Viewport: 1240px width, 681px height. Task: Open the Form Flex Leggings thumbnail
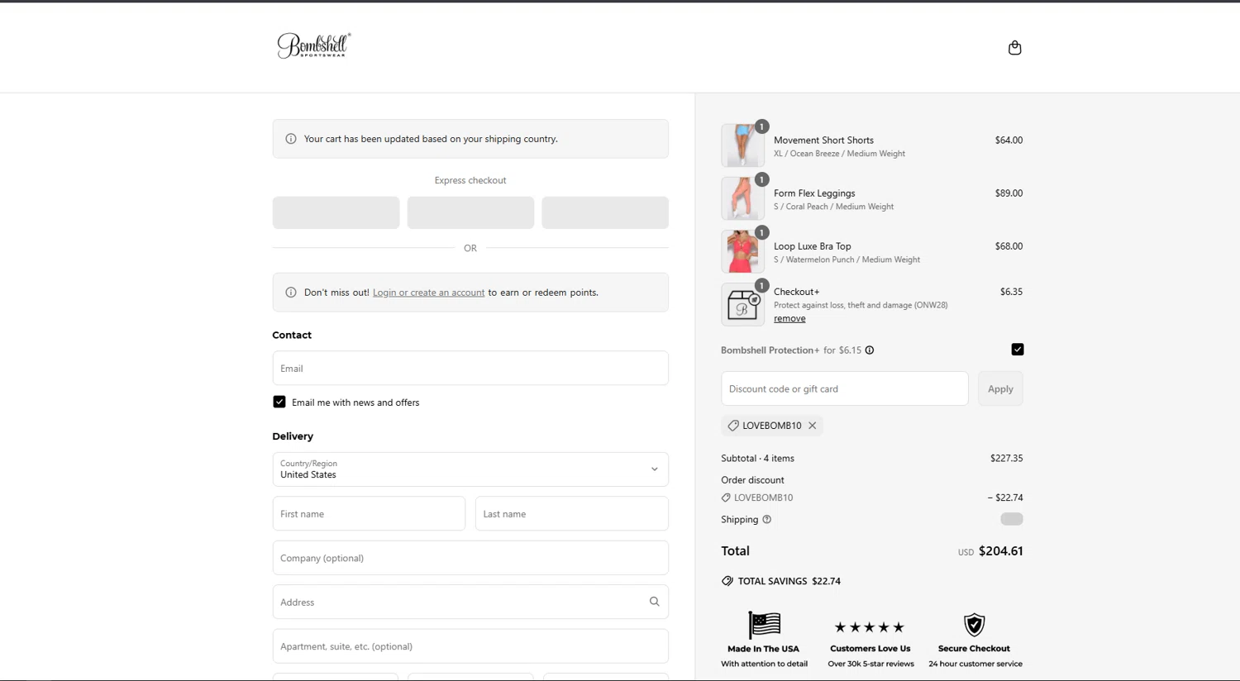pos(742,198)
